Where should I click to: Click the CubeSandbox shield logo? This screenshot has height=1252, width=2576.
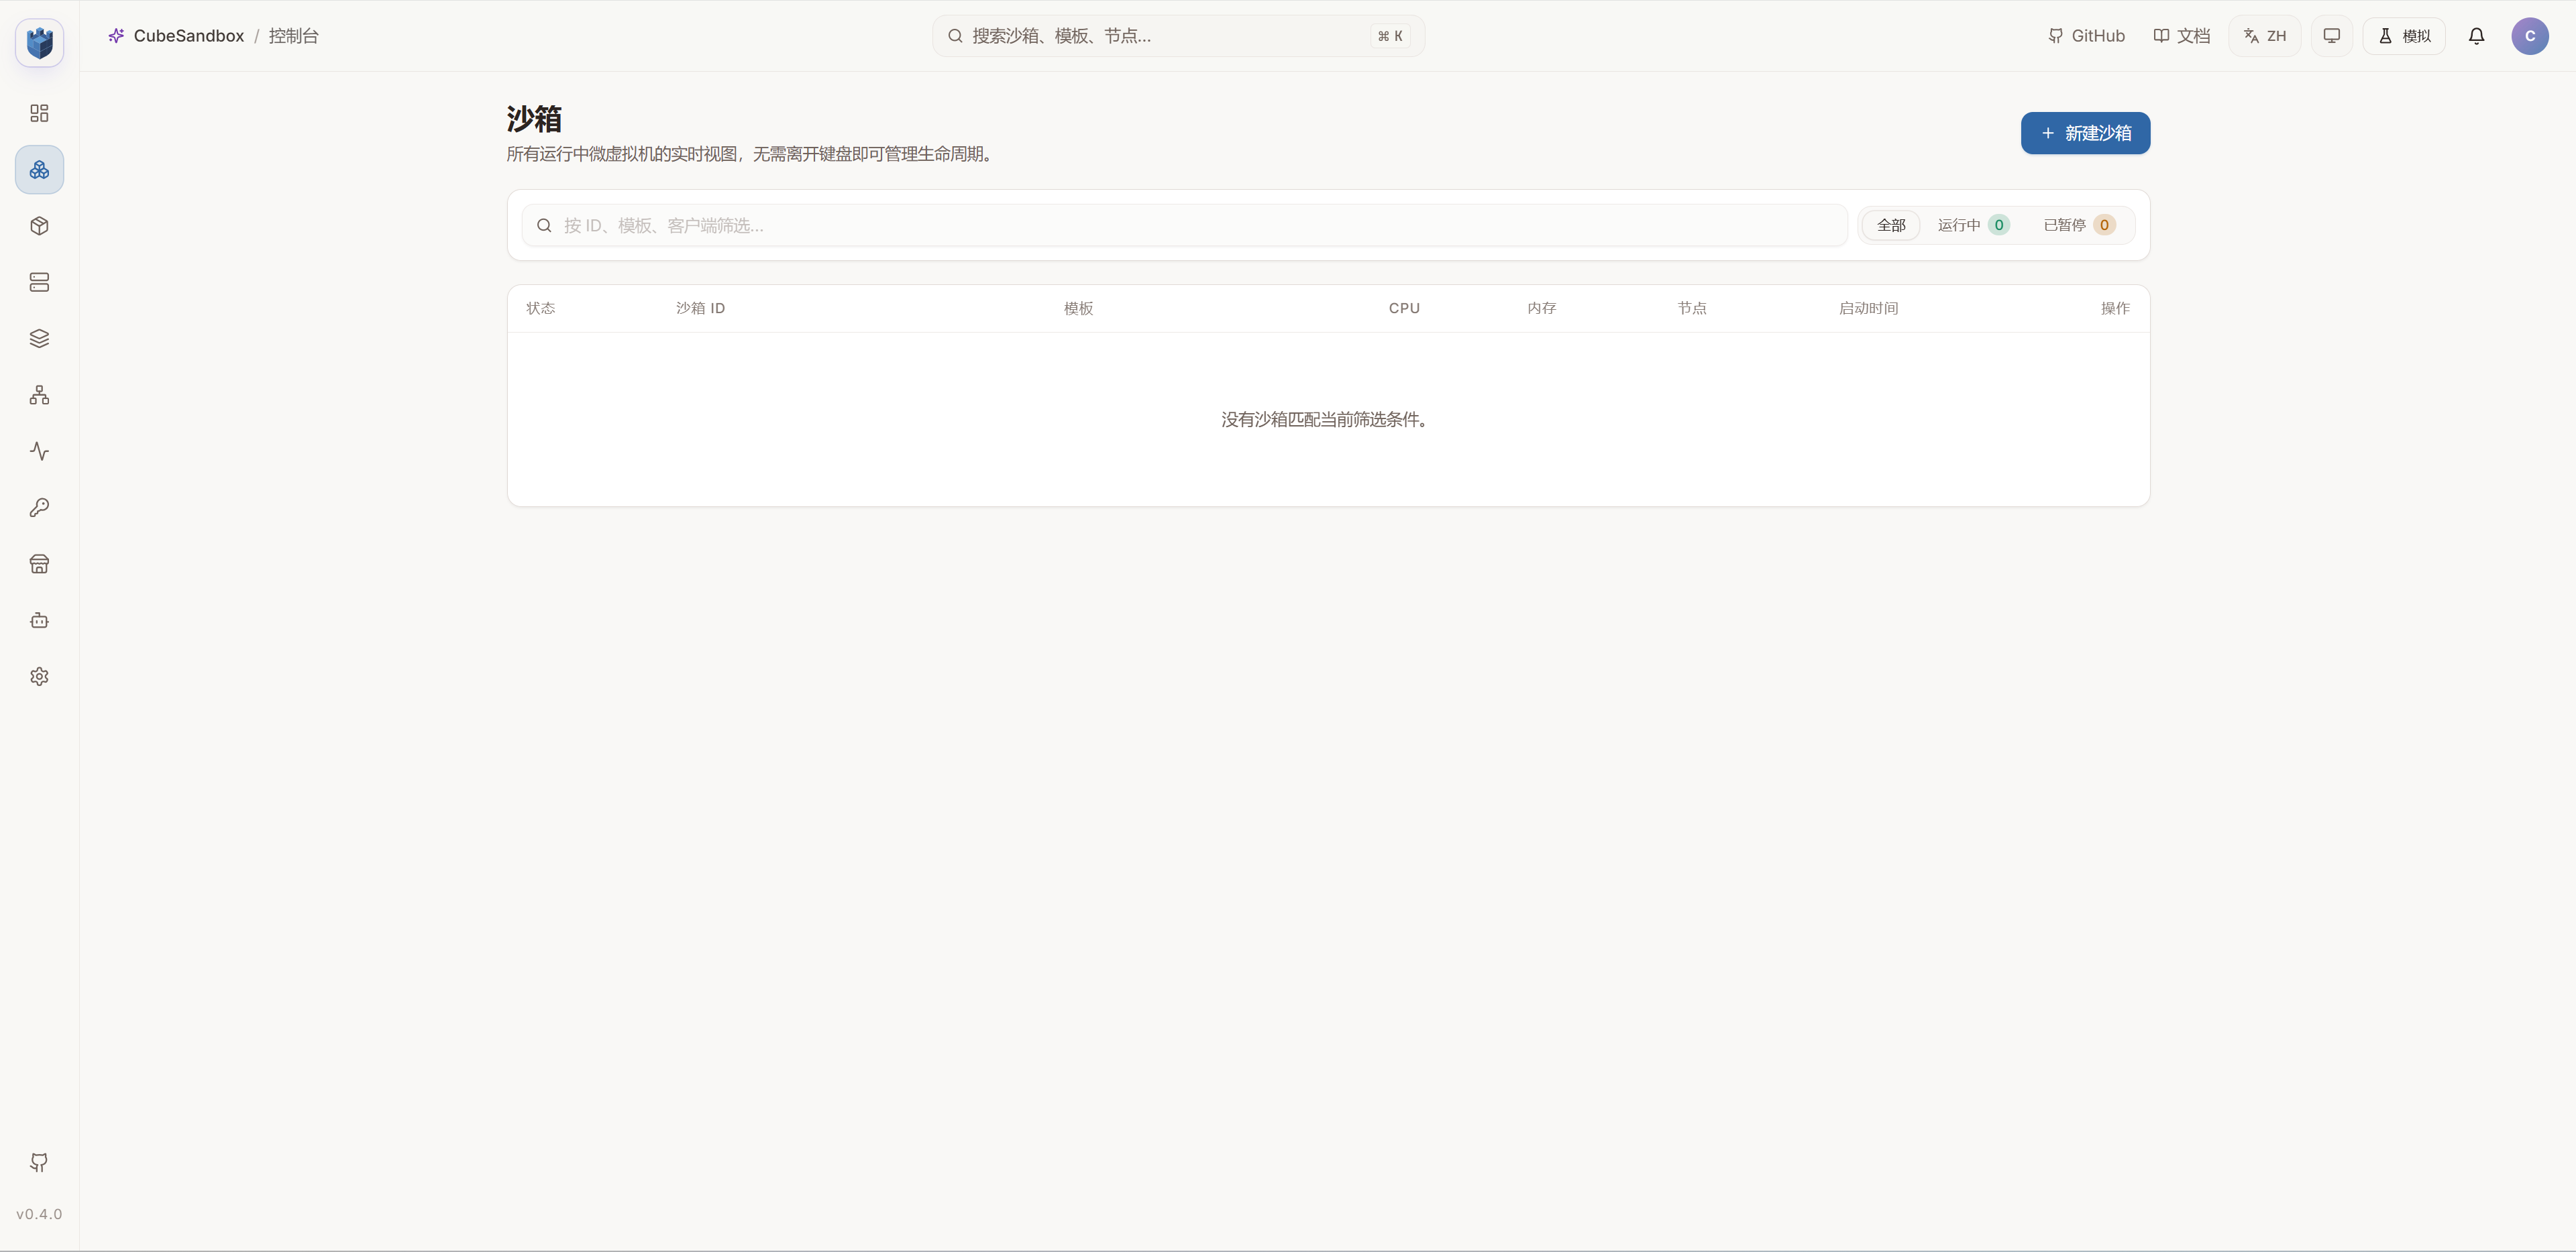click(40, 43)
